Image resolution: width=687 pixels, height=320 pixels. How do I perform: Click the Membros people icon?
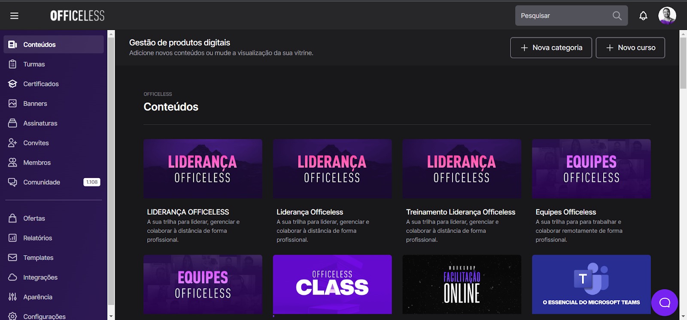[12, 163]
